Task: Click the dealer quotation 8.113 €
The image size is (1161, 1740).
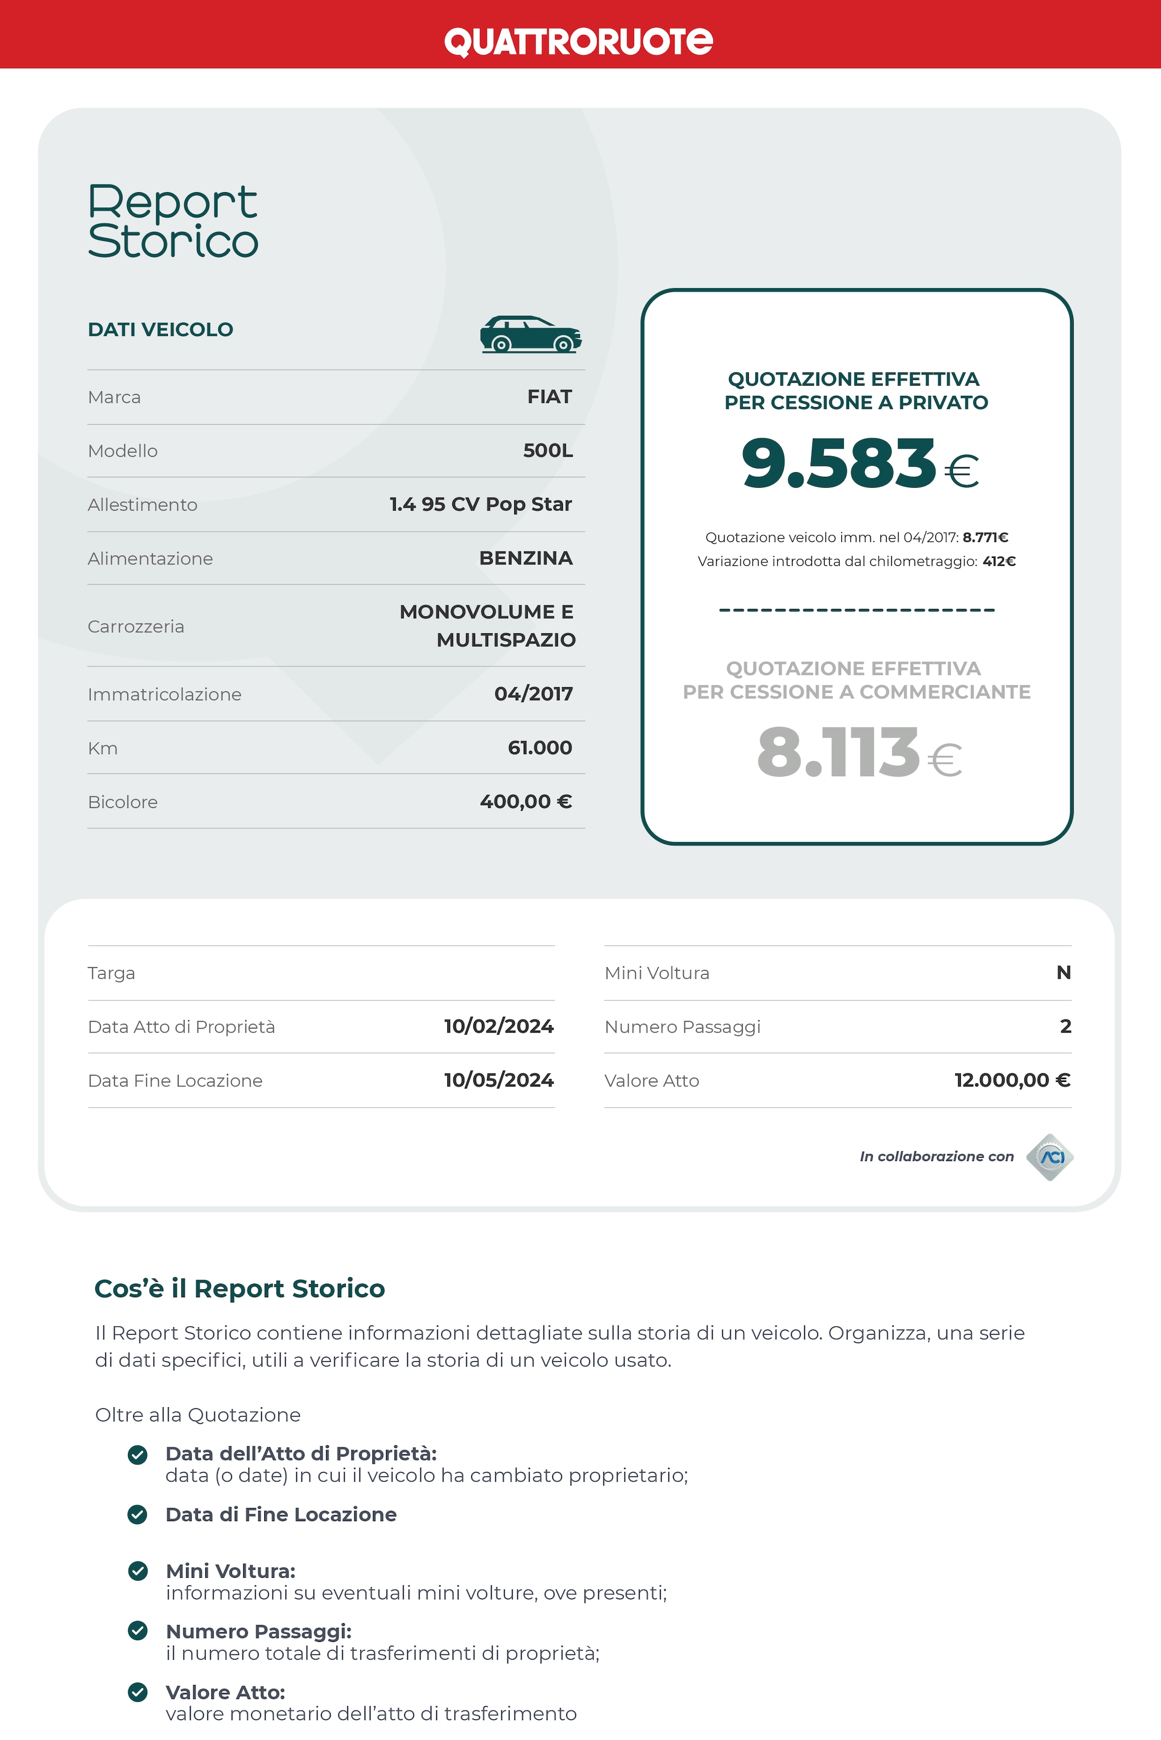Action: coord(859,753)
